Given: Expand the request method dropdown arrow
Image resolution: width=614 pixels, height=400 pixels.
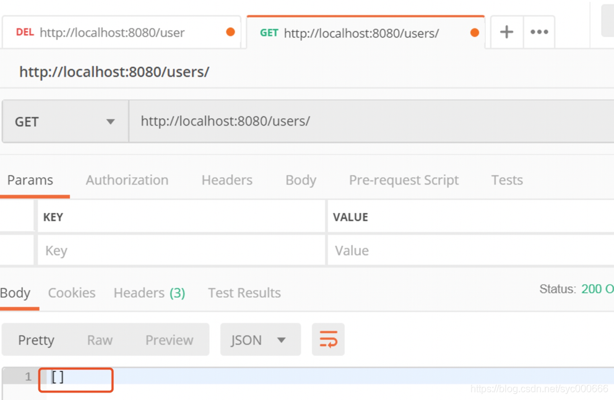Looking at the screenshot, I should (110, 121).
